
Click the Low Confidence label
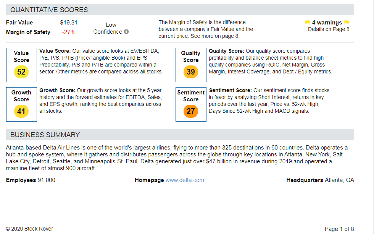(108, 28)
